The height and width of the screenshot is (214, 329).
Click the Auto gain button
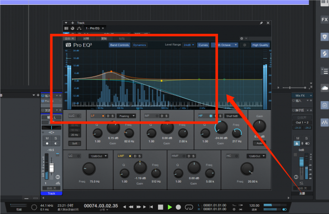260,143
